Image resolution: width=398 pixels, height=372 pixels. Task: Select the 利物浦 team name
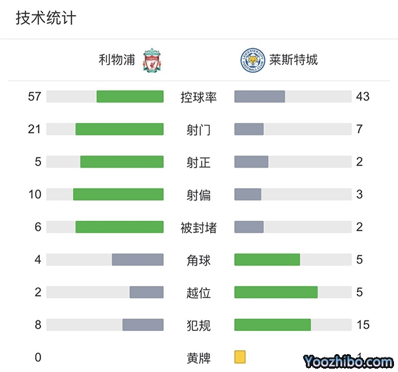116,60
